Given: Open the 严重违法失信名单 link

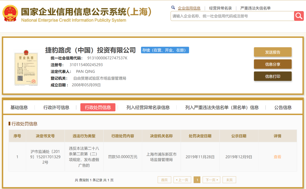Looking at the screenshot, I should 255,8.
